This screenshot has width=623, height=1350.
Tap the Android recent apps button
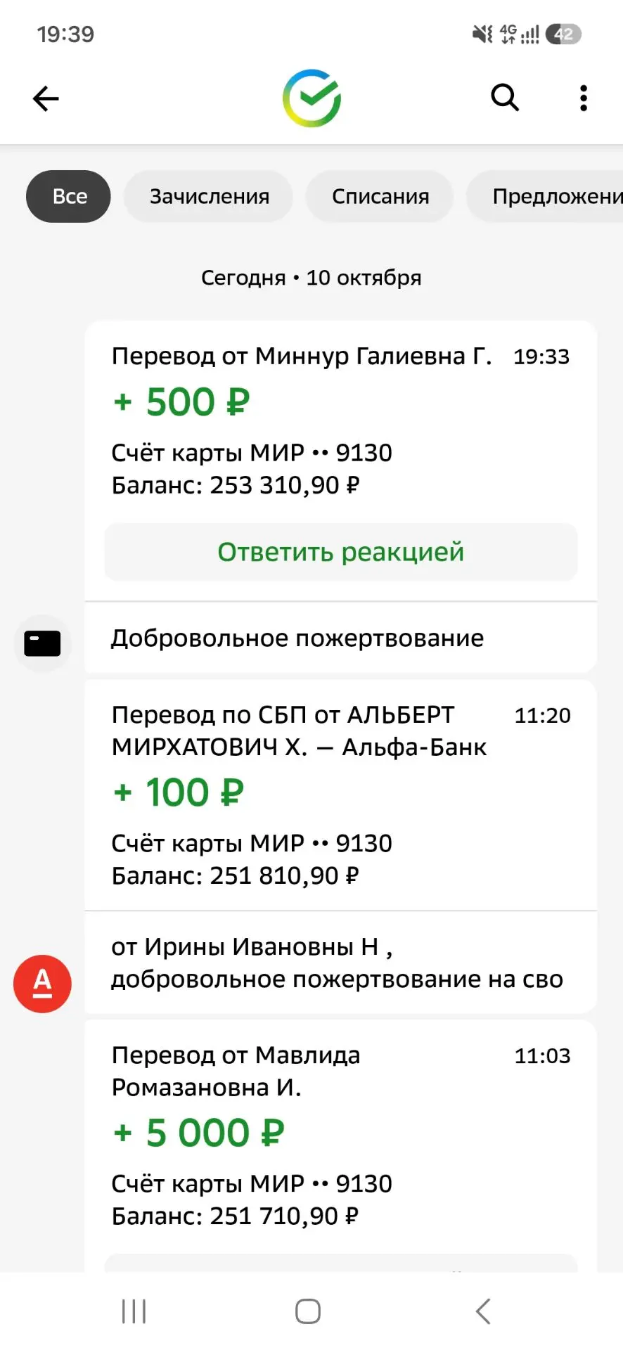point(134,1311)
